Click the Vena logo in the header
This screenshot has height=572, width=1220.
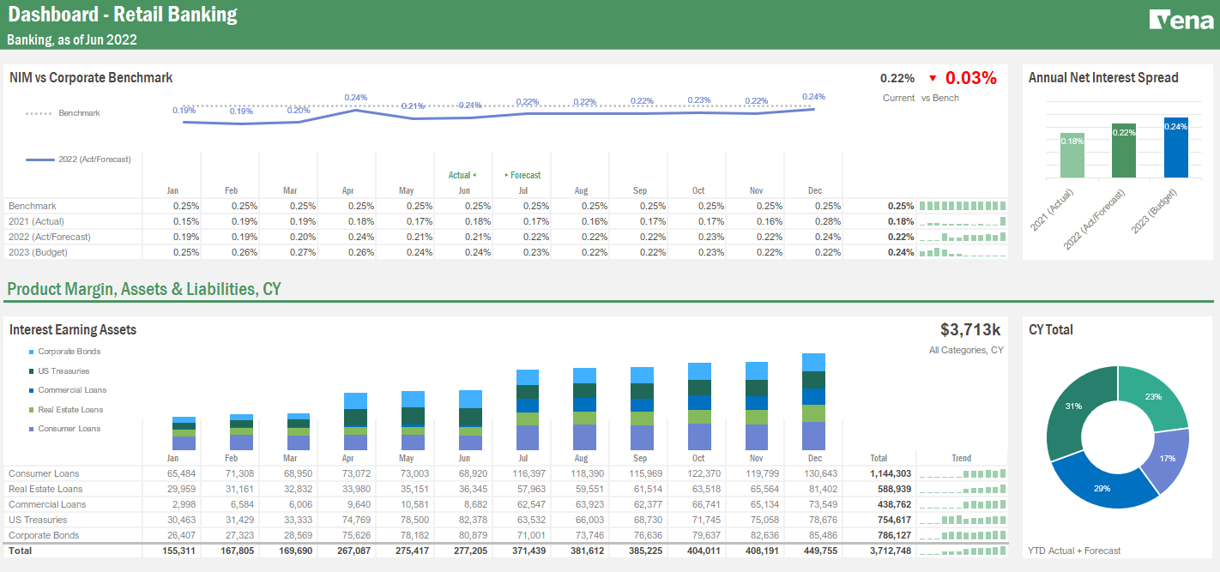[x=1180, y=19]
